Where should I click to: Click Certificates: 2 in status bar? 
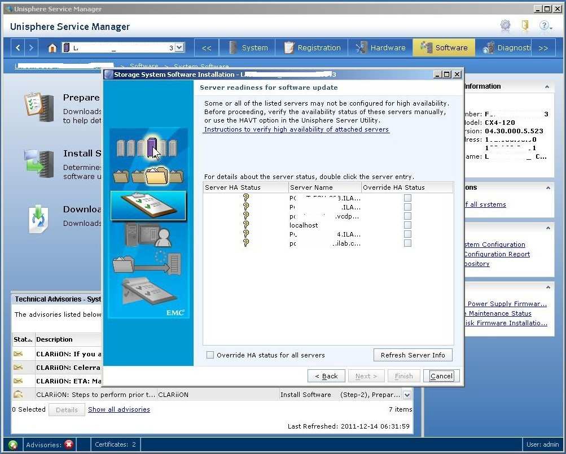(x=116, y=444)
